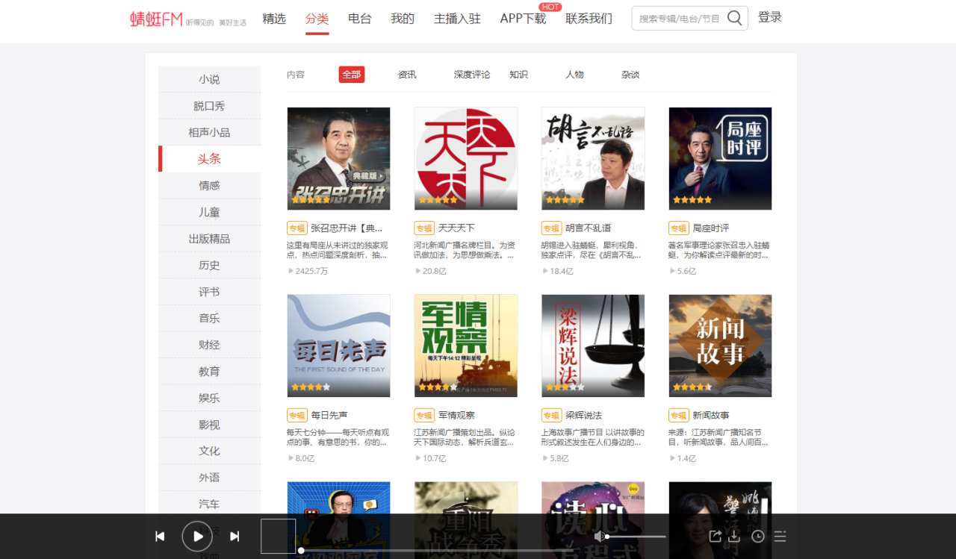Select the 全部 content filter

(x=351, y=75)
